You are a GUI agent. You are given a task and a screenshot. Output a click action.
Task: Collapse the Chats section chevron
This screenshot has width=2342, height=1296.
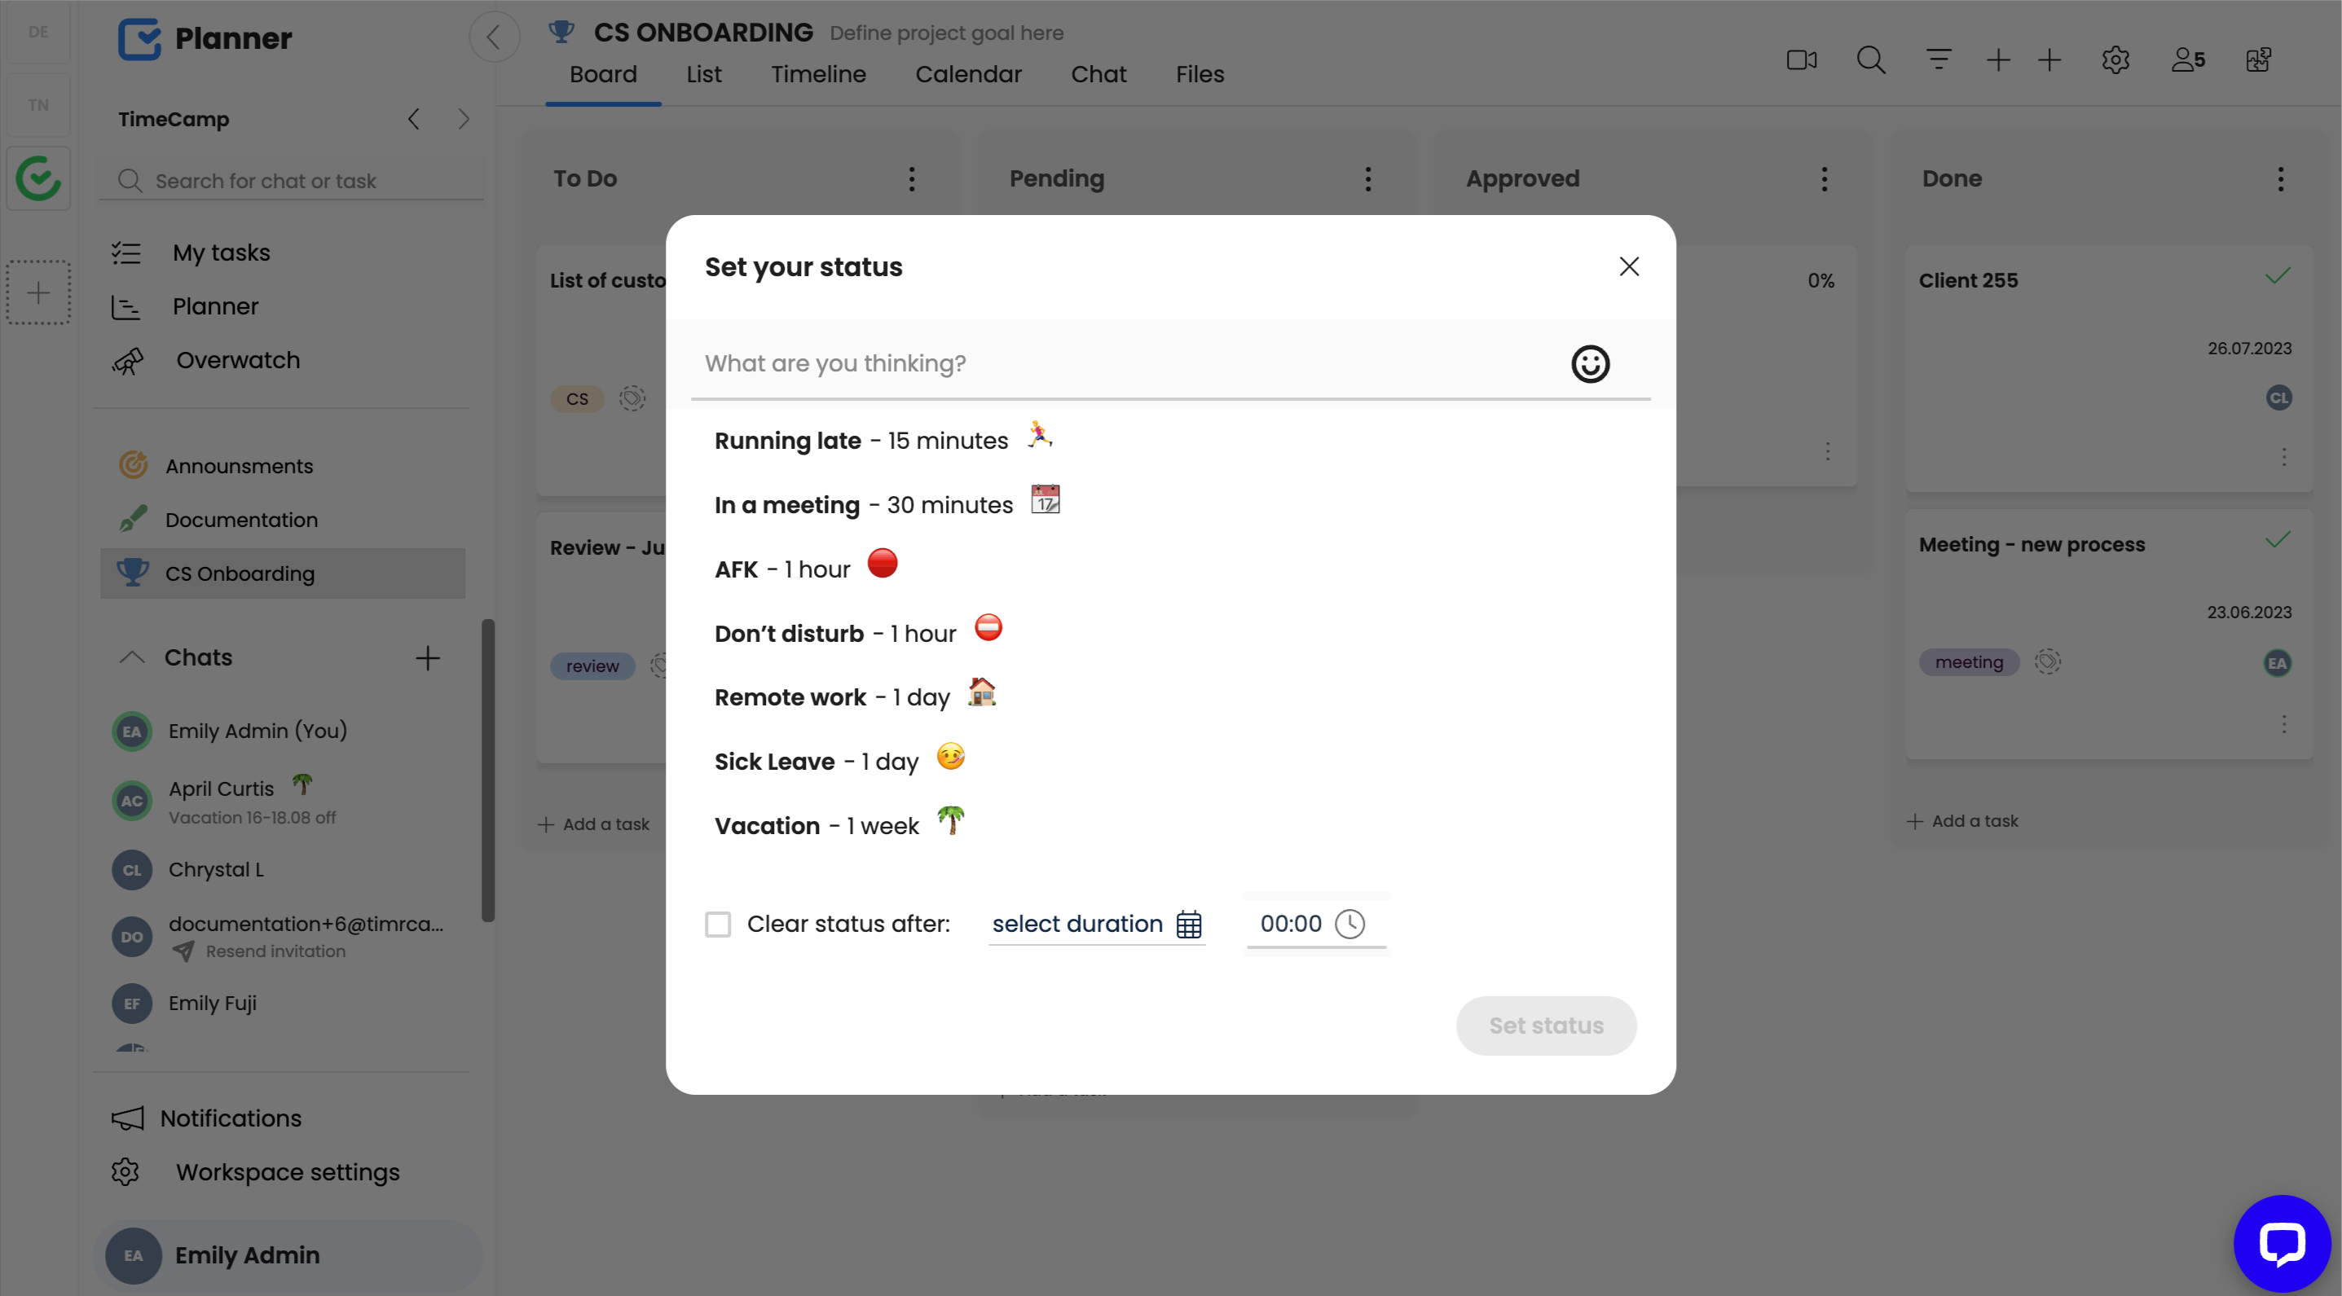click(132, 657)
